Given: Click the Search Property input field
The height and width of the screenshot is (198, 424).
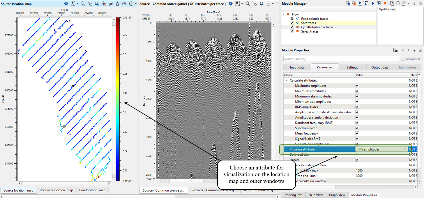Looking at the screenshot, I should (341, 59).
